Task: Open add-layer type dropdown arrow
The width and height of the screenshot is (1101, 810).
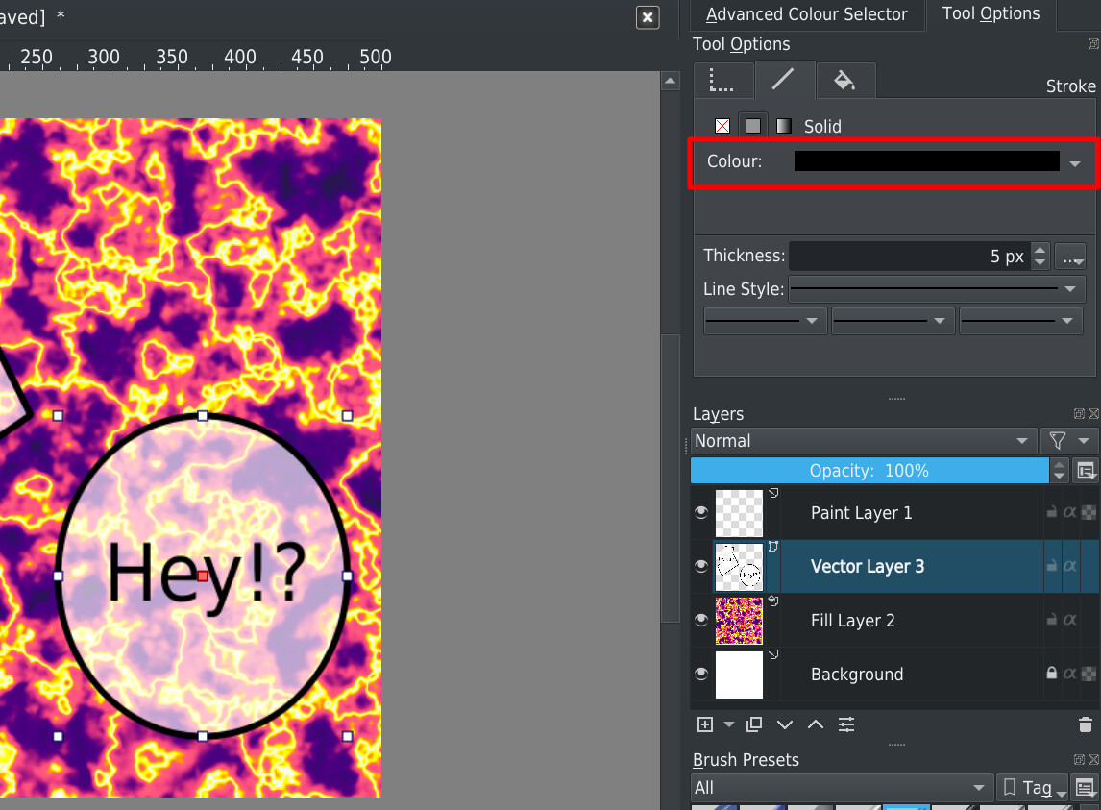Action: 729,724
